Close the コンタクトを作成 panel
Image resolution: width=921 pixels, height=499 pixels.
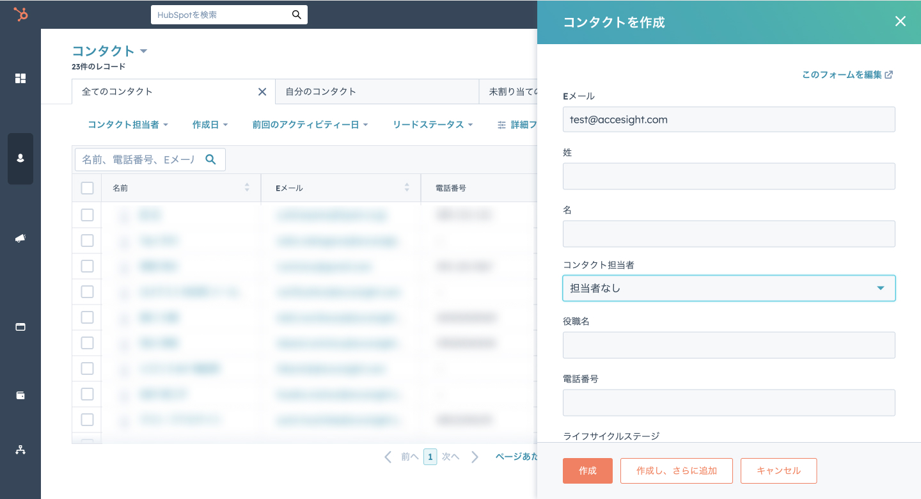point(901,22)
